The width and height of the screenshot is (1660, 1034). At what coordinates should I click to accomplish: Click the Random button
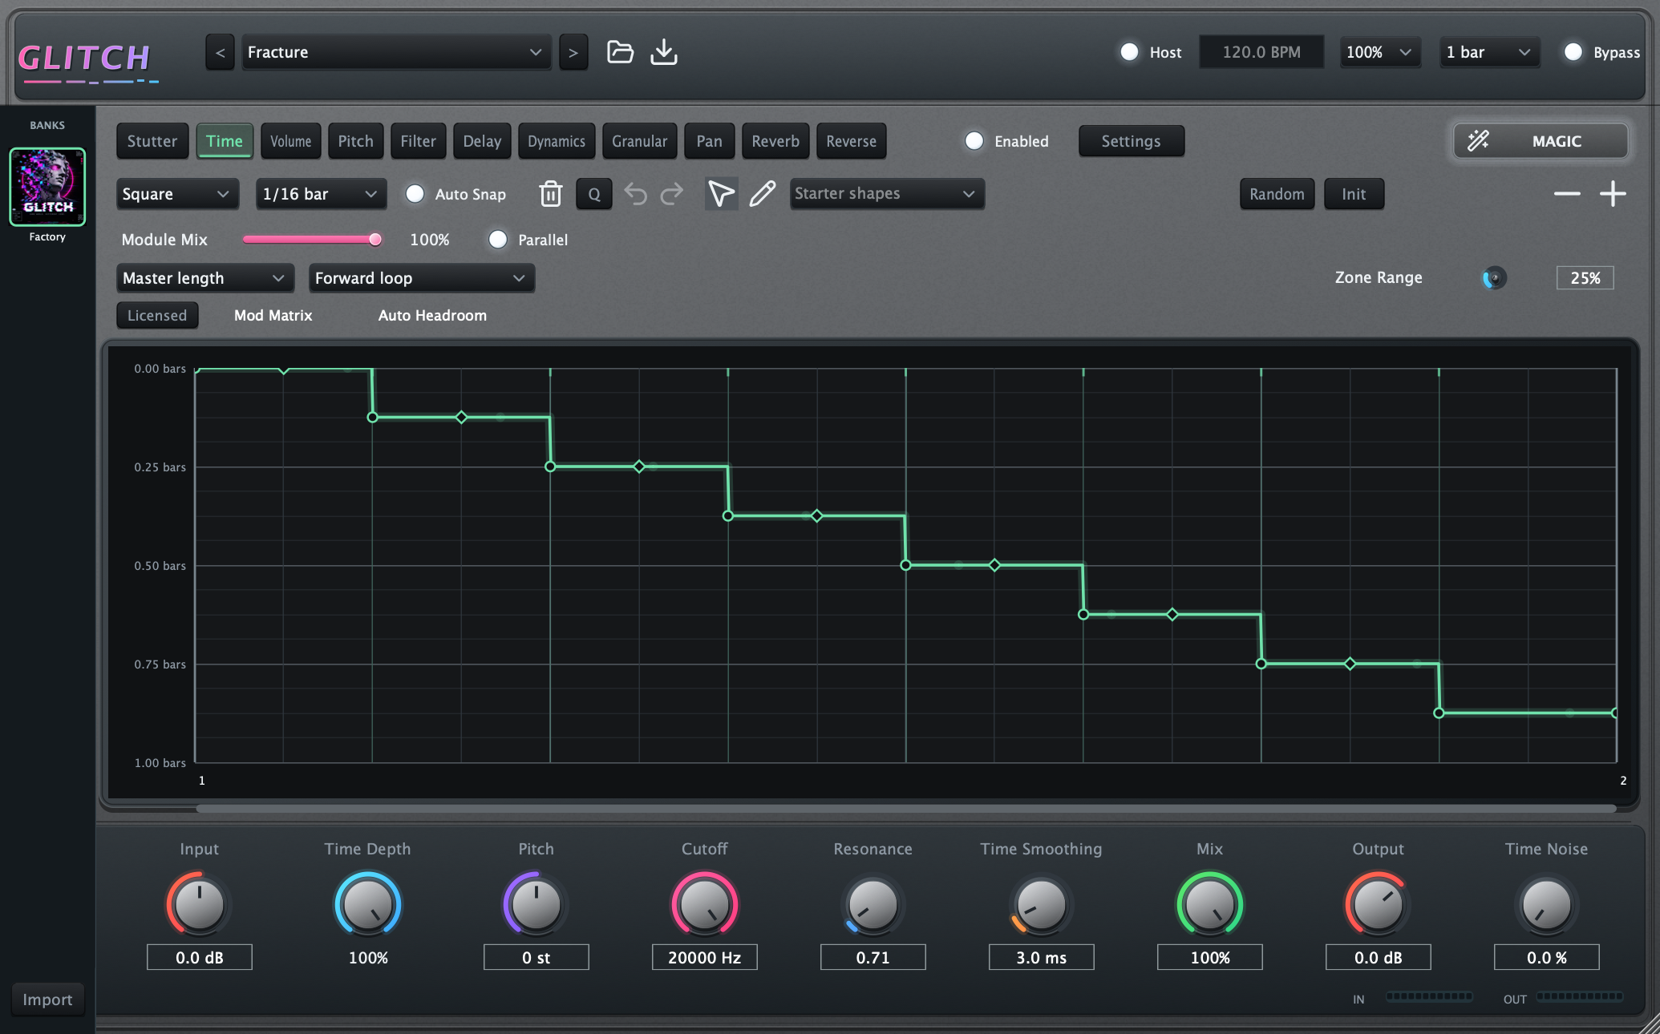(1277, 194)
